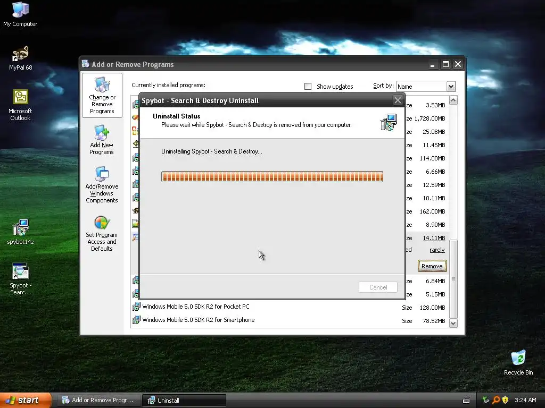Click icon of Windows Mobile 5.0 SDK Smartphone

tap(136, 320)
